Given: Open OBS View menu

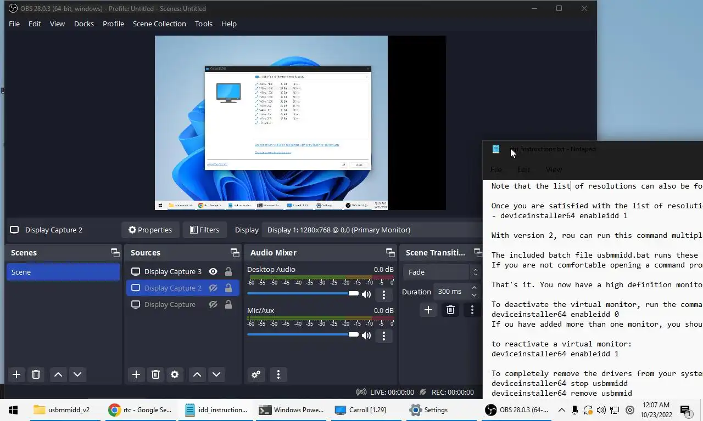Looking at the screenshot, I should pyautogui.click(x=57, y=24).
